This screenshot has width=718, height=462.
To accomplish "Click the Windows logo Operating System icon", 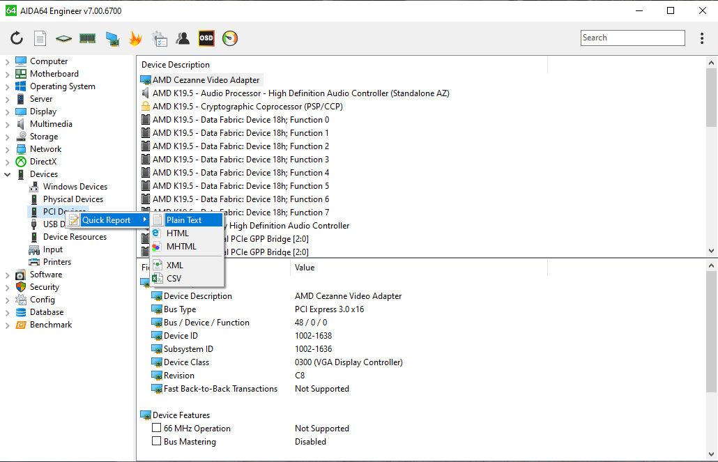I will (x=21, y=86).
